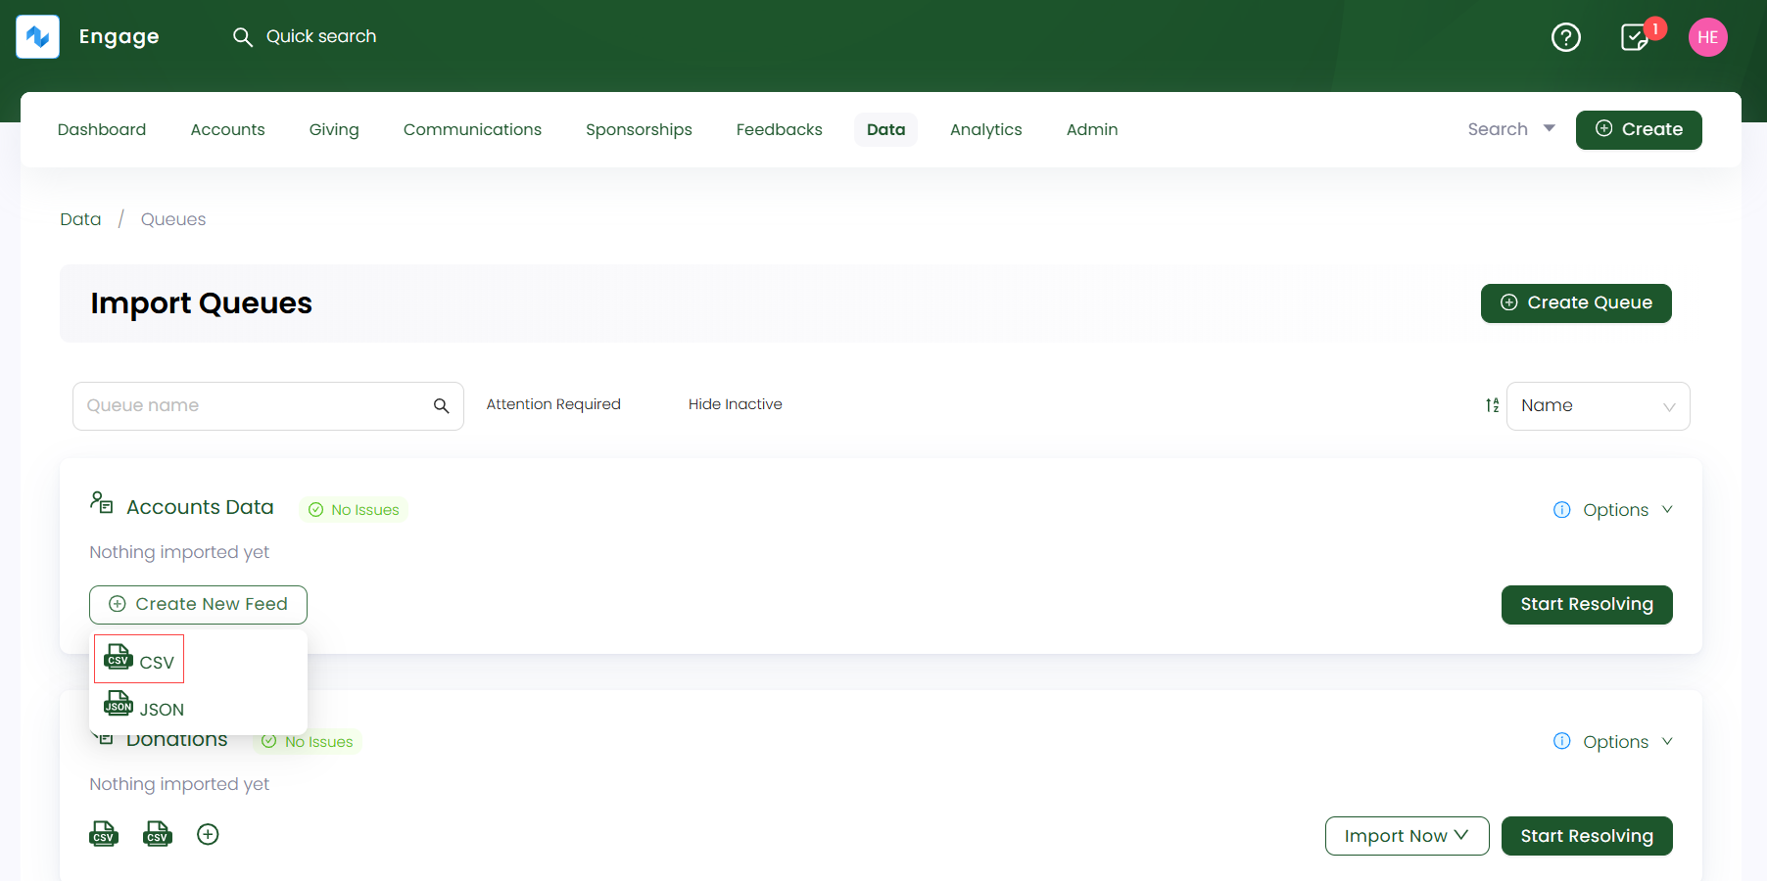This screenshot has height=881, width=1767.
Task: Expand the Search dropdown in navigation bar
Action: coord(1510,129)
